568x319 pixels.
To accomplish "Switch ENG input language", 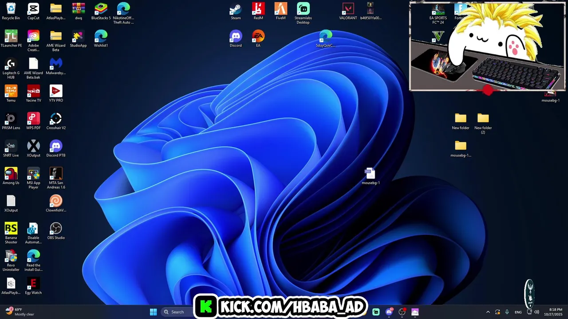I will tap(518, 312).
